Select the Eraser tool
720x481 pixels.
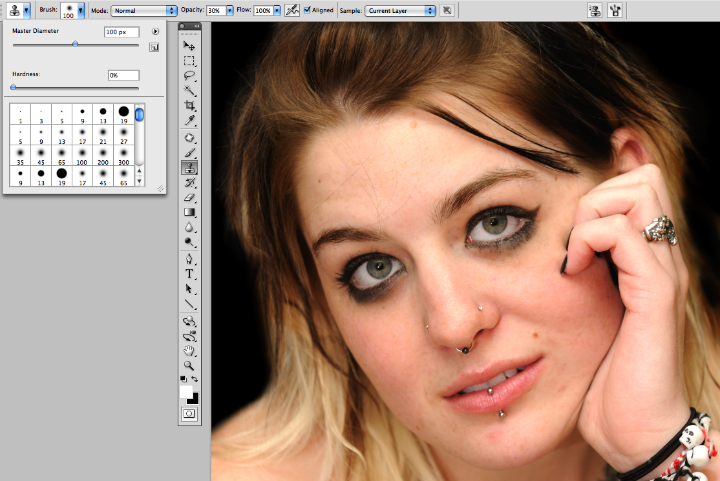point(189,197)
